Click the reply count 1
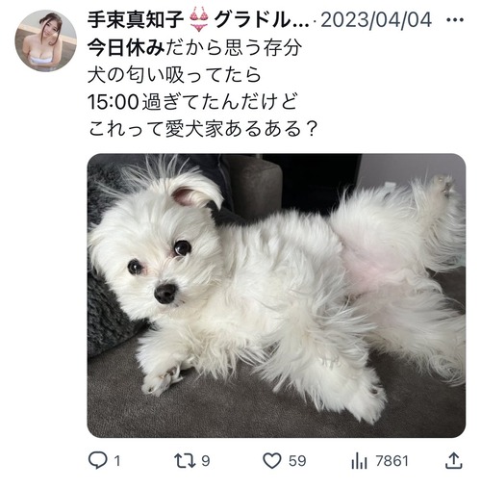This screenshot has width=481, height=489. tap(117, 461)
